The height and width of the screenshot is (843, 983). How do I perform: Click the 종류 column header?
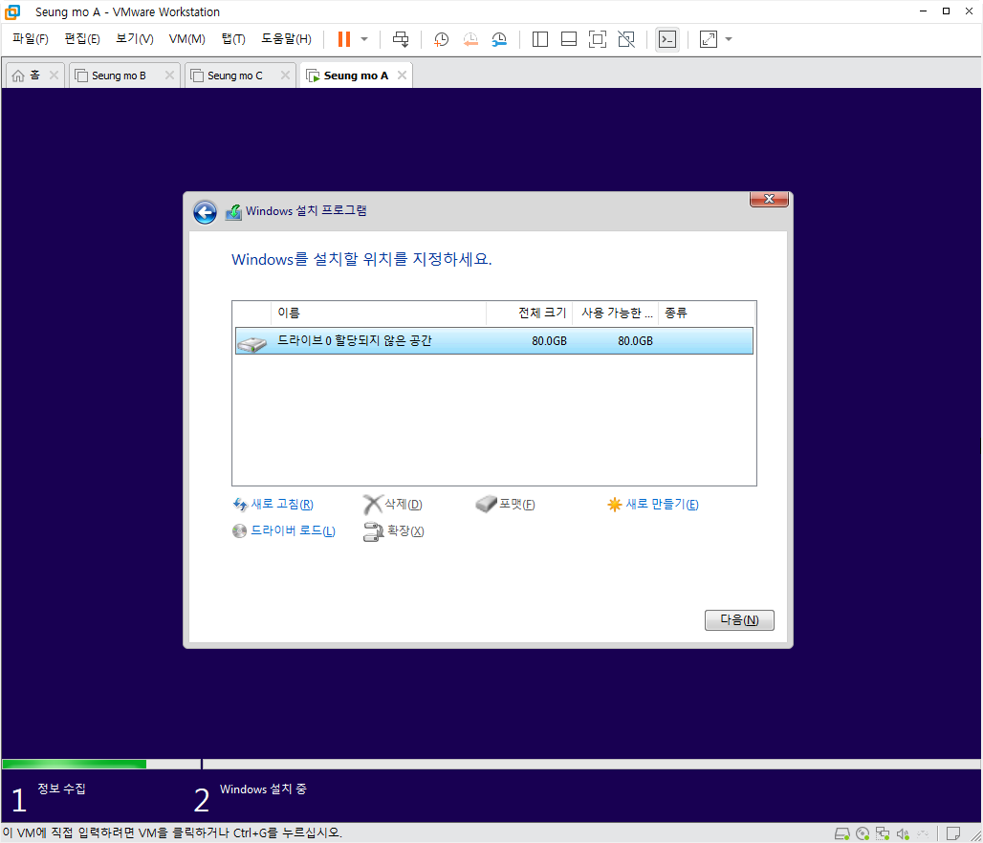click(x=708, y=313)
